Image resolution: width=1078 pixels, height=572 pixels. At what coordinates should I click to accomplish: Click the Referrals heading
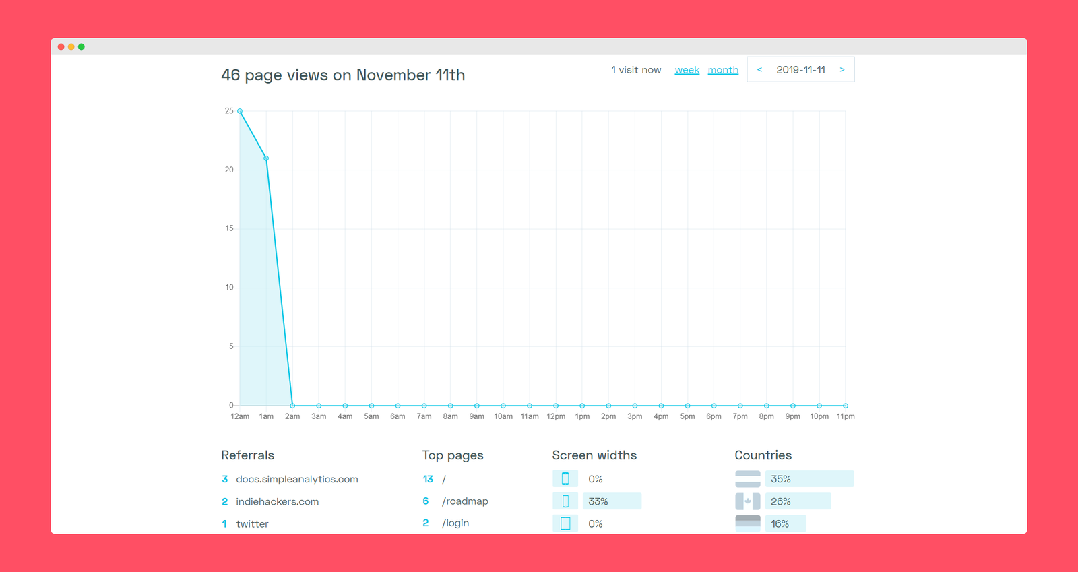(248, 455)
